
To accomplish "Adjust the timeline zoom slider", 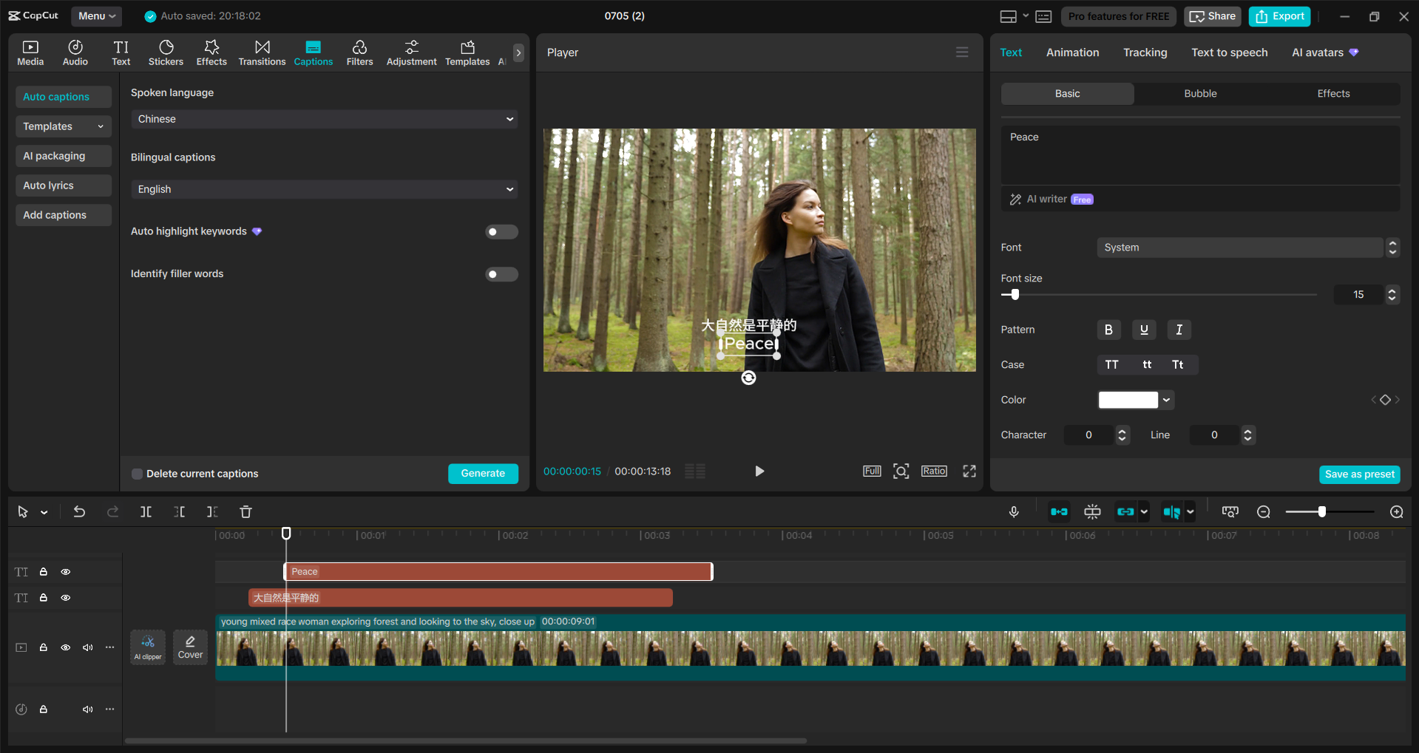I will (x=1323, y=511).
